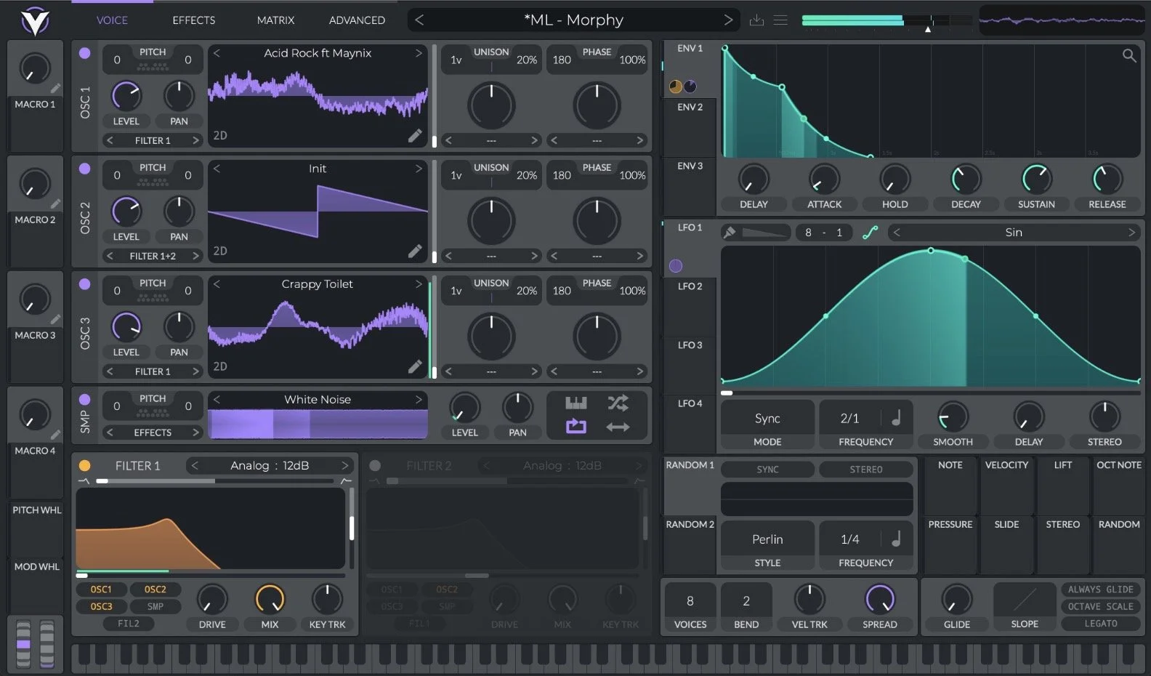Screen dimensions: 1151x676
Task: Click the sample bounce arrows icon
Action: (x=618, y=427)
